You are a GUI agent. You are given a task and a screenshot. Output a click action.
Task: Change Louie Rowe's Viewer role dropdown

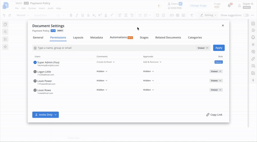216,90
